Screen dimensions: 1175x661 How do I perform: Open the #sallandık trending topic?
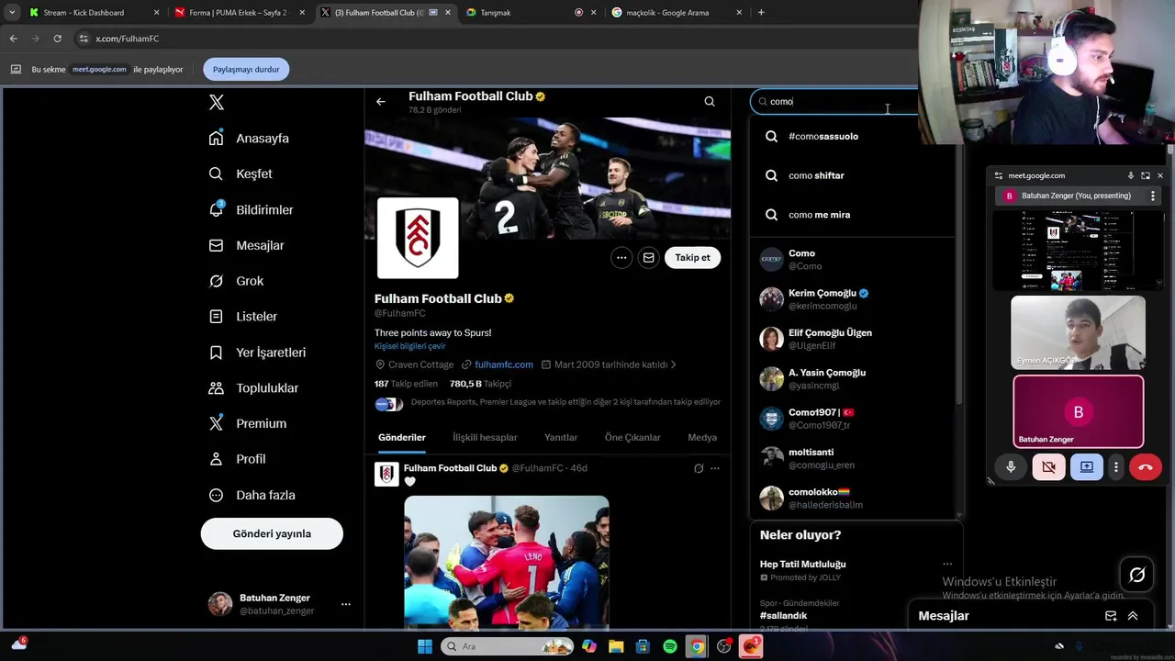click(784, 615)
